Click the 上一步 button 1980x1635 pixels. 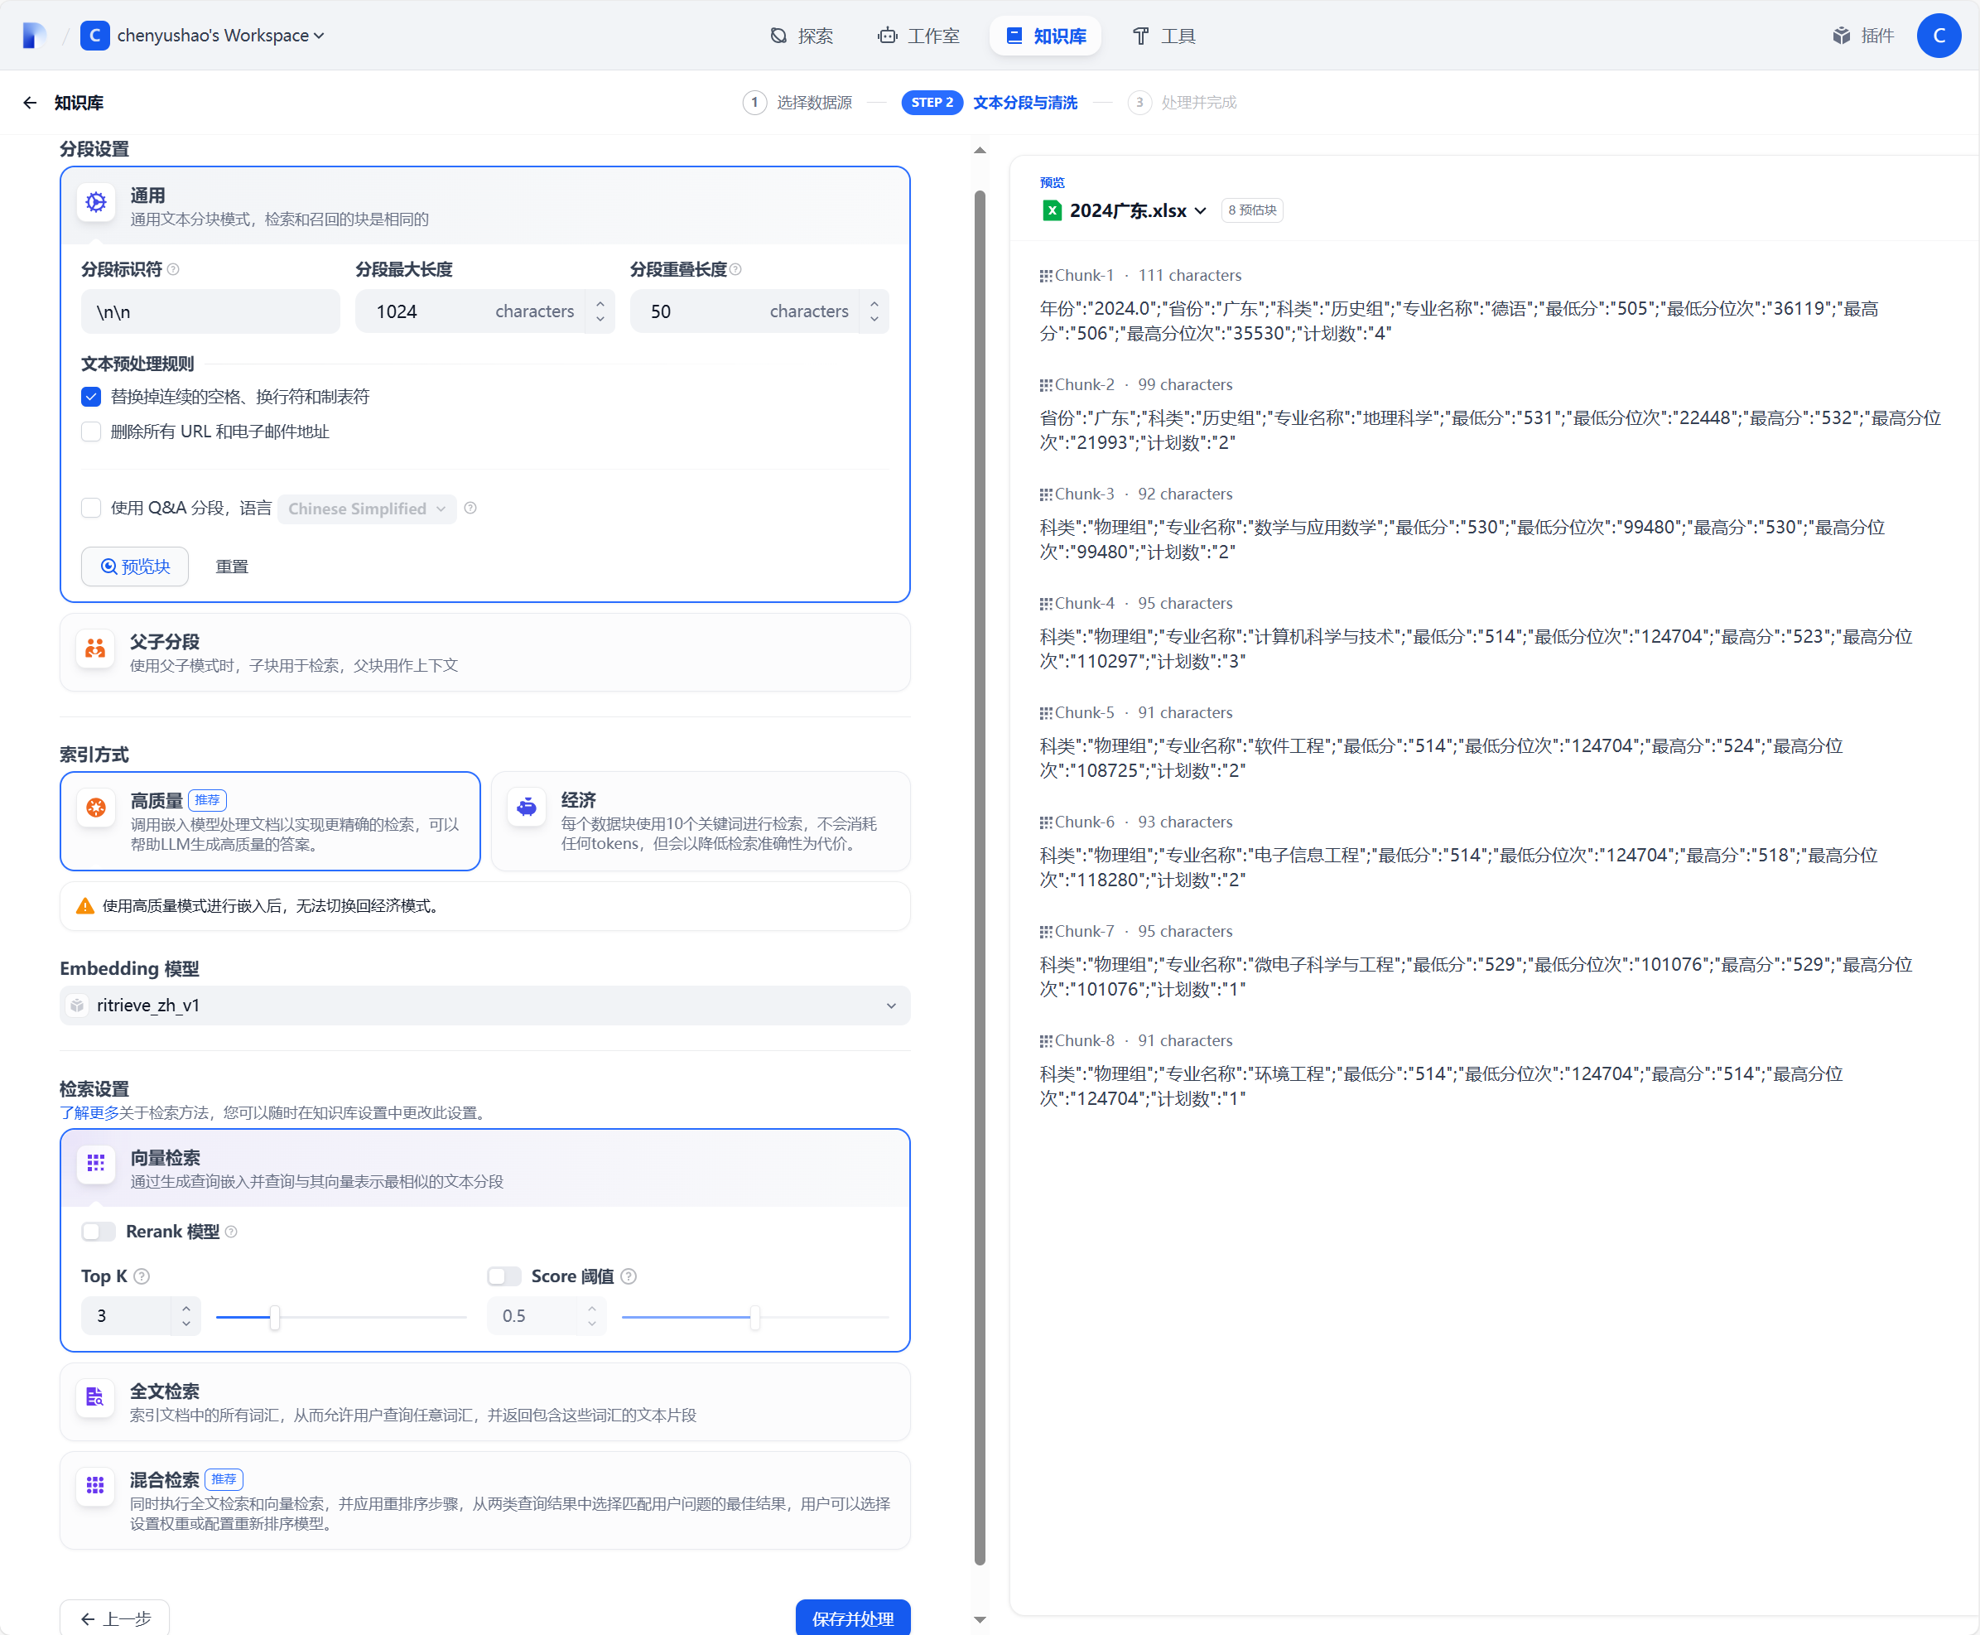[115, 1617]
